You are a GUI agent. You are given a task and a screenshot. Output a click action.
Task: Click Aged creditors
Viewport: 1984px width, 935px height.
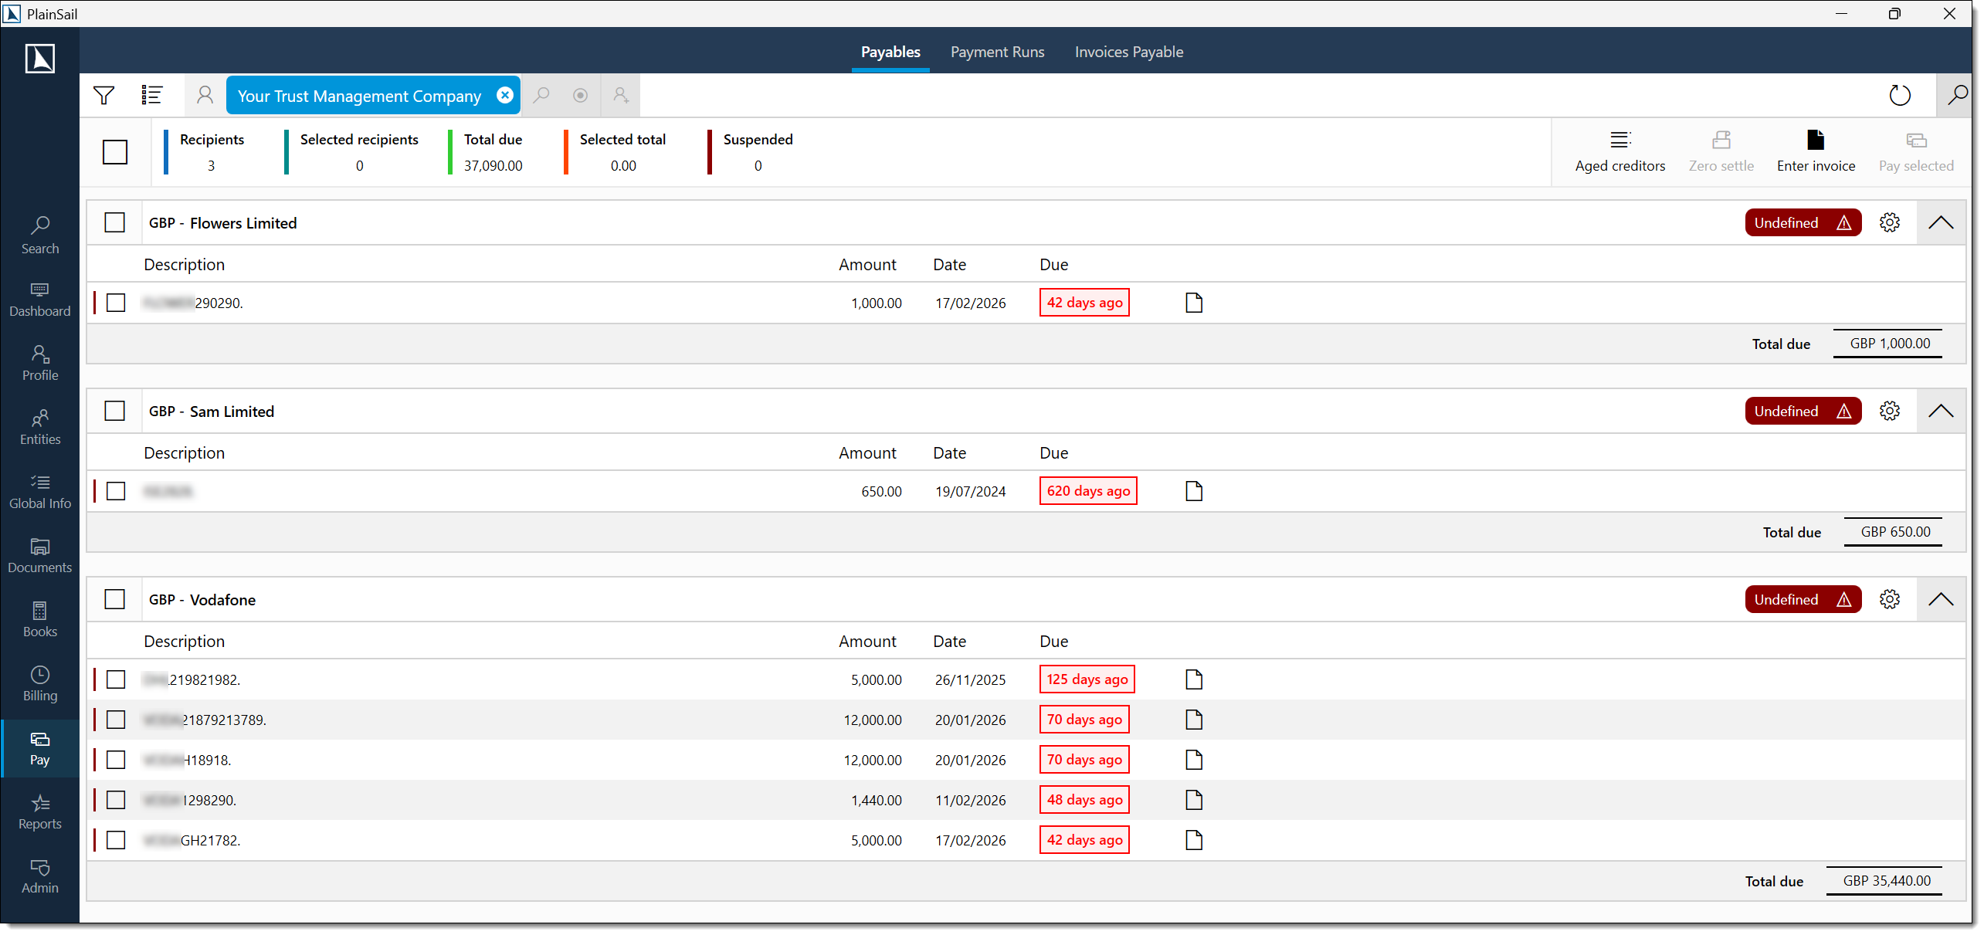(1620, 151)
